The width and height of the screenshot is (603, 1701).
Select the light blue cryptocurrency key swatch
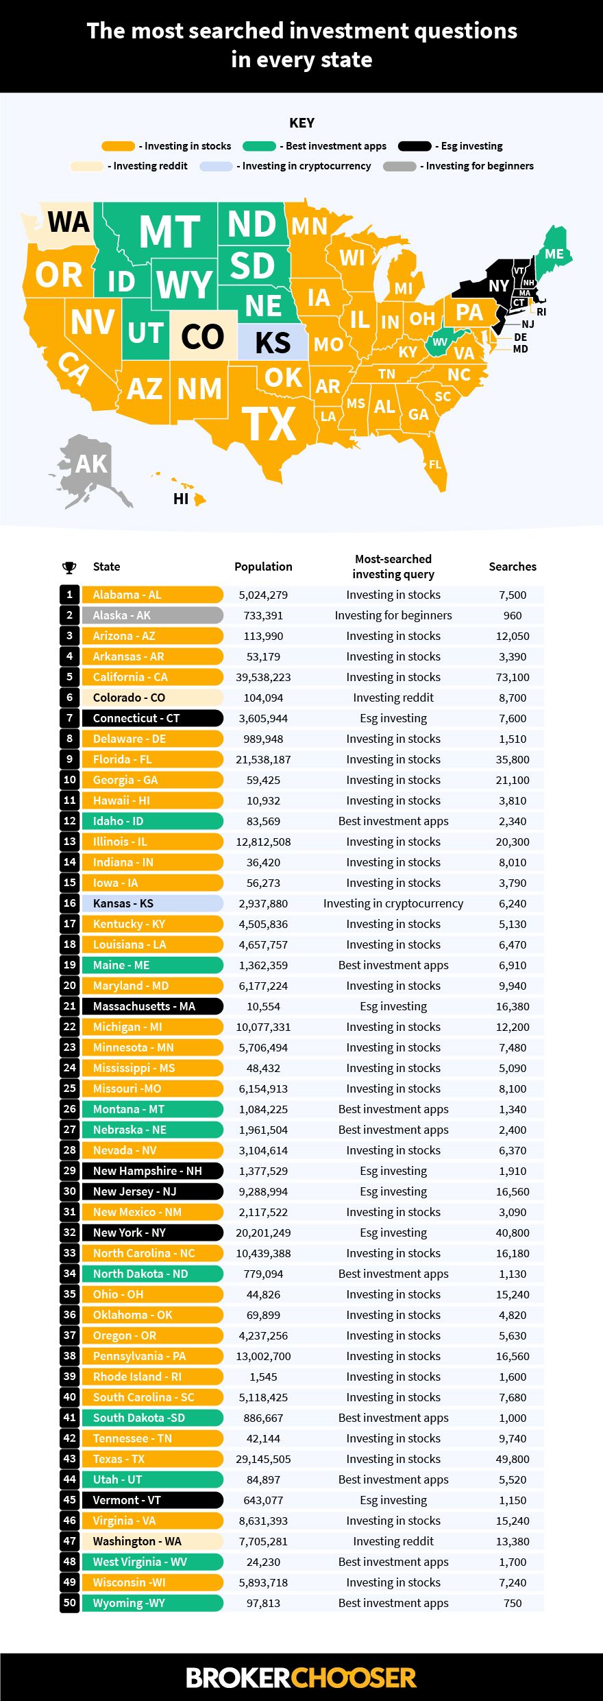216,166
